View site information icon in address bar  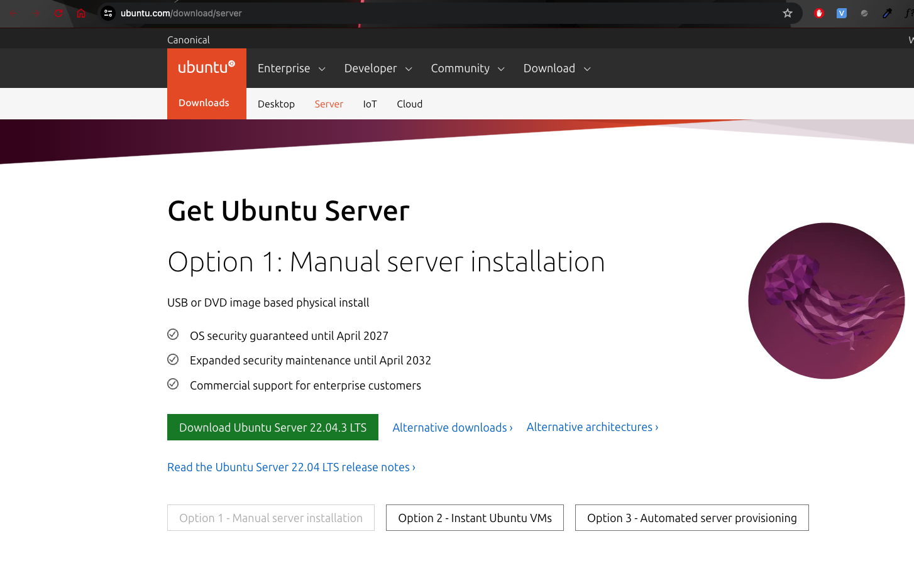click(x=108, y=13)
